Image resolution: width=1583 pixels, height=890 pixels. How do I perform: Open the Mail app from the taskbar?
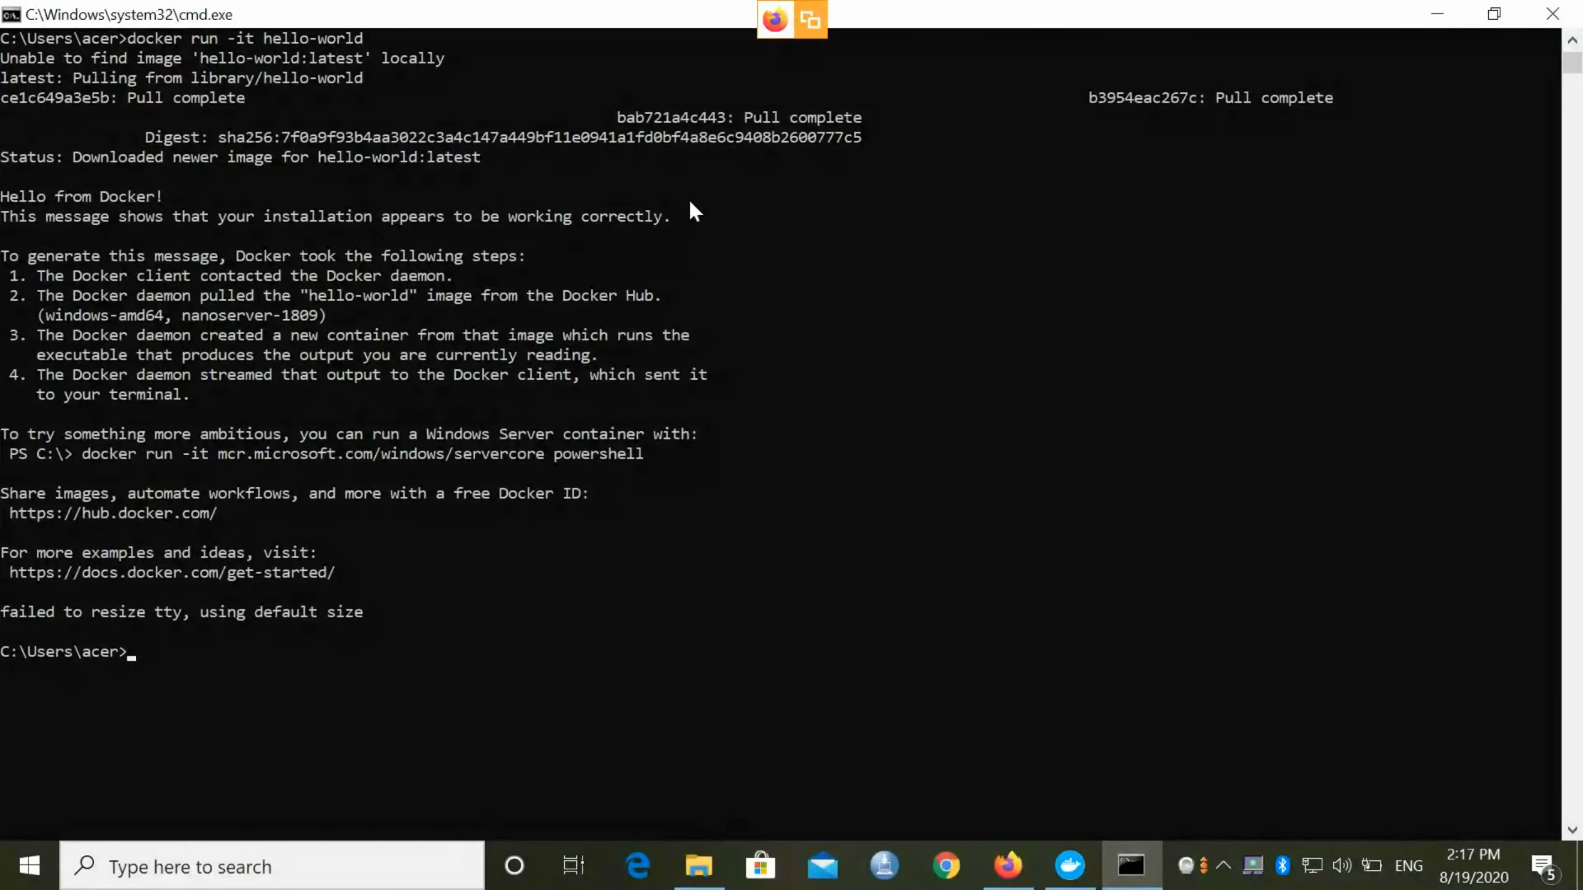823,865
